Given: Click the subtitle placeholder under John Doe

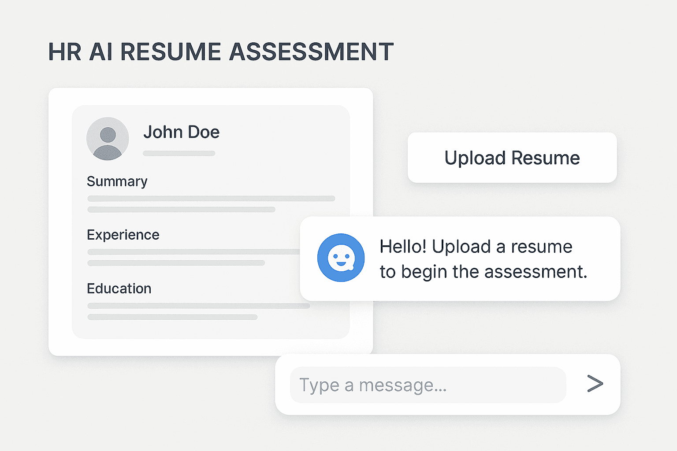Looking at the screenshot, I should point(179,153).
